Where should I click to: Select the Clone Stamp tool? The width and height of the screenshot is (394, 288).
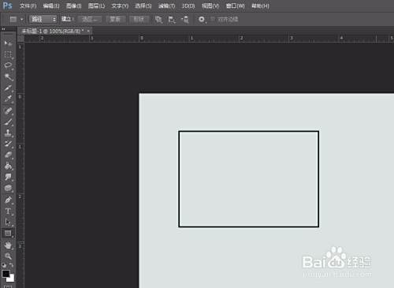(8, 133)
